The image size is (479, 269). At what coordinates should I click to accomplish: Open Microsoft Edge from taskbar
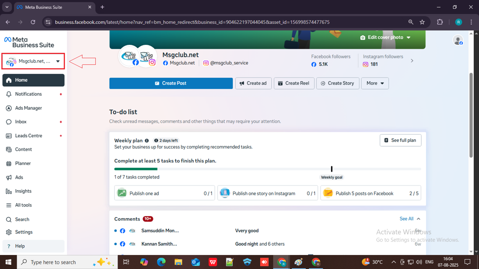pos(161,262)
